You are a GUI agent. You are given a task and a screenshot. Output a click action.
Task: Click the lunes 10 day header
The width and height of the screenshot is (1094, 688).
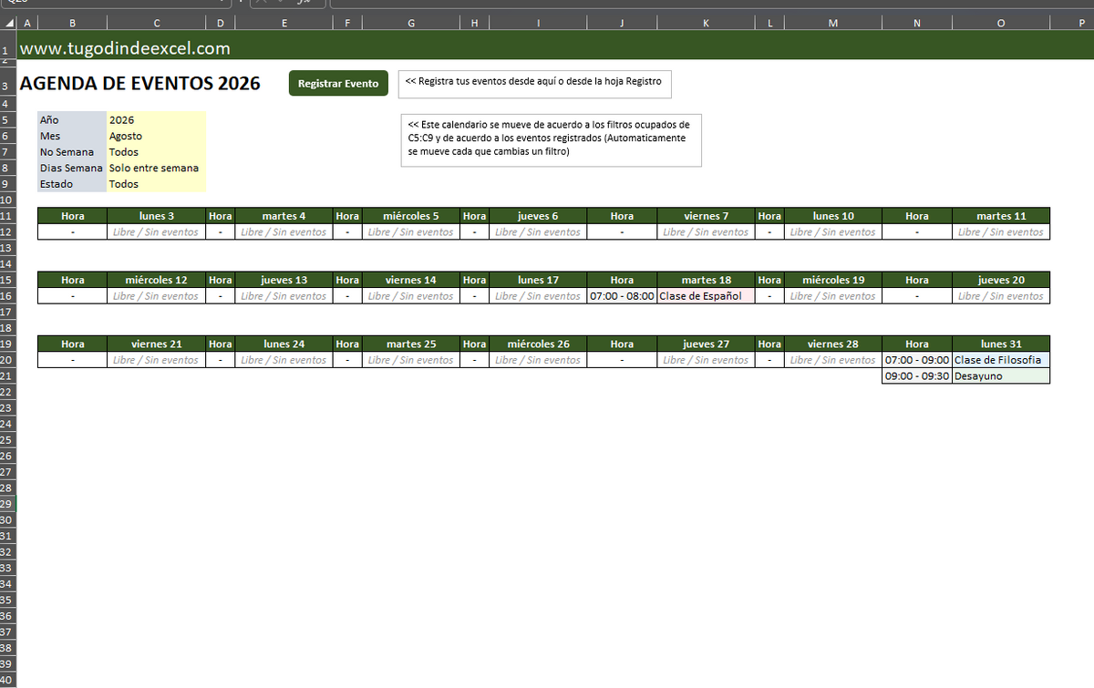[x=833, y=216]
